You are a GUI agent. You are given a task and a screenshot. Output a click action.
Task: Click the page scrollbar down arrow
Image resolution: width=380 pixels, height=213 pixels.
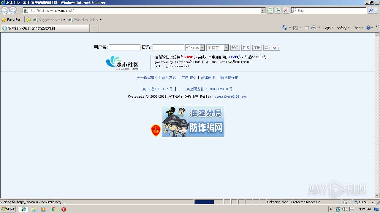(377, 196)
